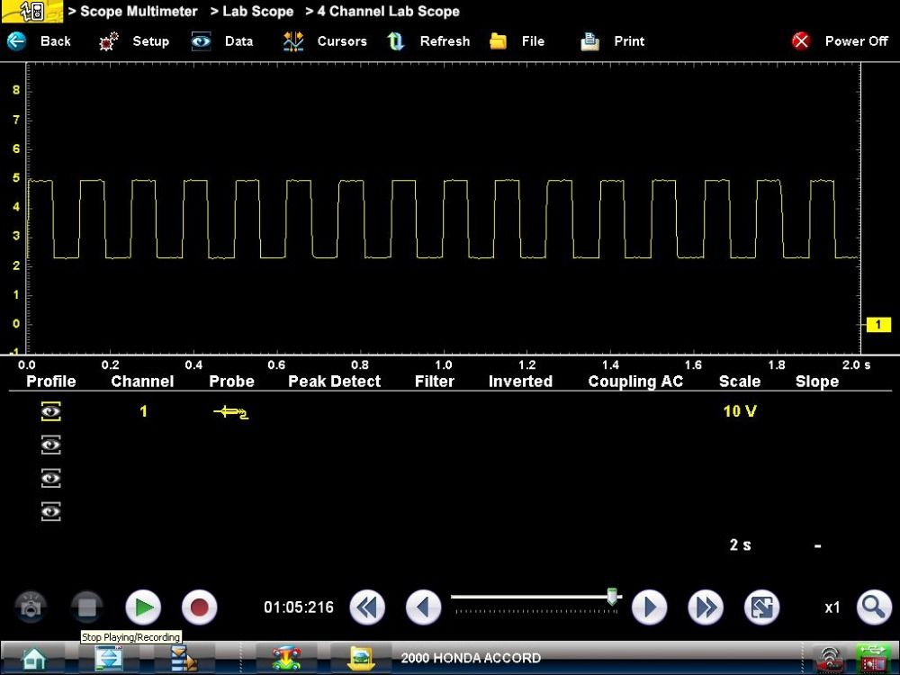Enable the fourth channel's eye icon
The image size is (900, 675).
point(51,512)
